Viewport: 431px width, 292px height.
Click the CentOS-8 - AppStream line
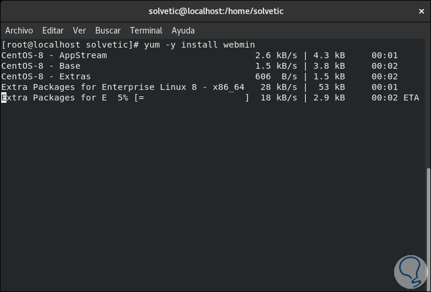click(54, 55)
